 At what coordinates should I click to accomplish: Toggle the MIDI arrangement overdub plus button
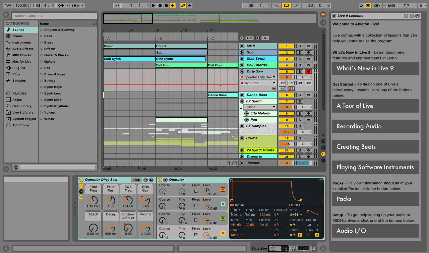173,5
